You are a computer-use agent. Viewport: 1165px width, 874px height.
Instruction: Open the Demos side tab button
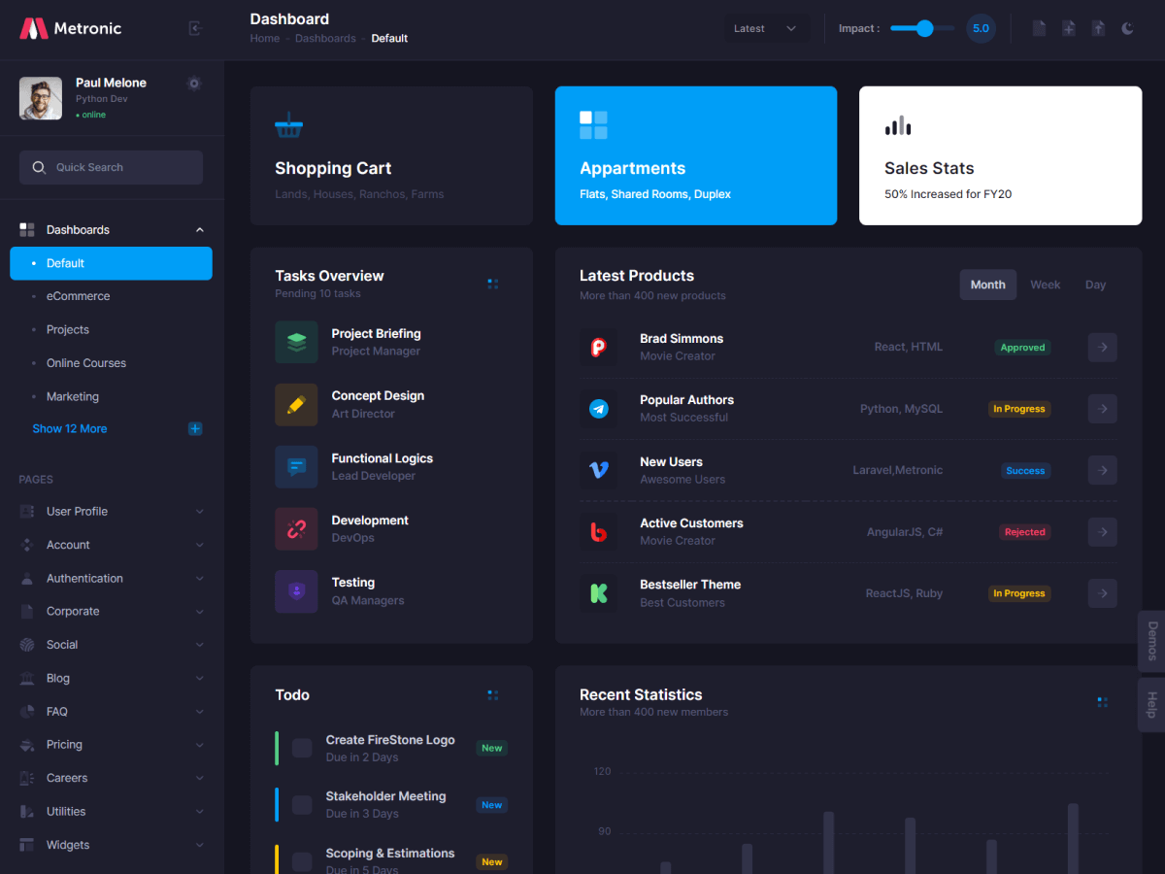pyautogui.click(x=1152, y=641)
